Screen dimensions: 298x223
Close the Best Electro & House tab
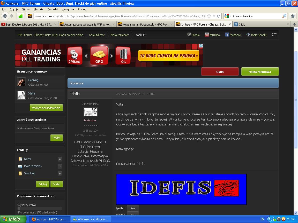55,24
